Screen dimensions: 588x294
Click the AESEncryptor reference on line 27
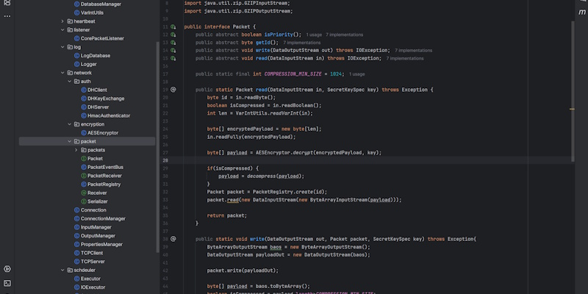click(273, 153)
